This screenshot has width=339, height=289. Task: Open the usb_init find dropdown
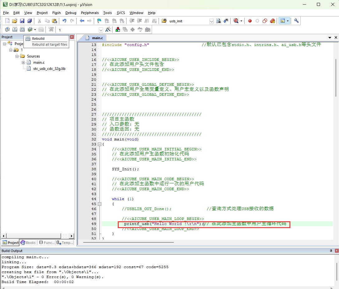[x=212, y=21]
